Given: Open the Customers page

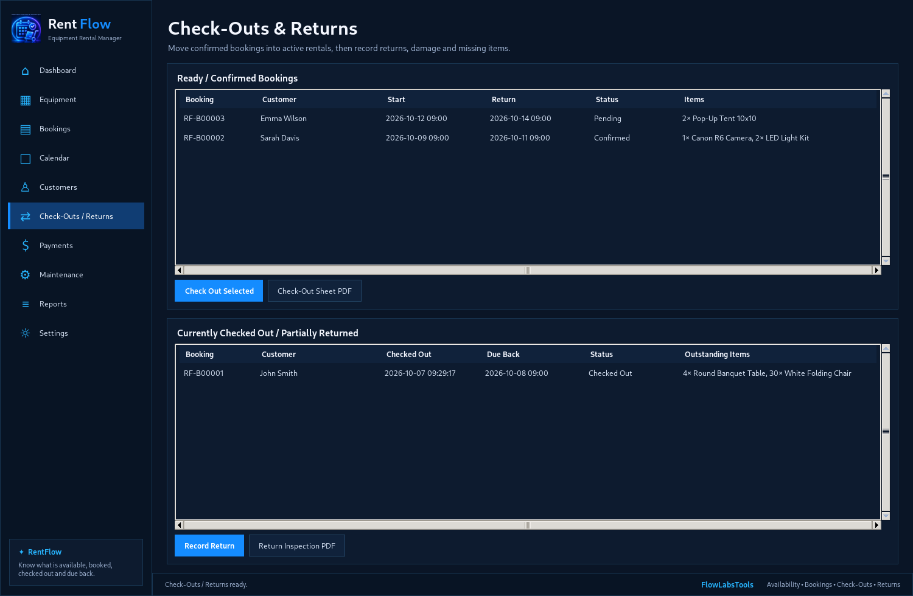Looking at the screenshot, I should click(x=76, y=187).
